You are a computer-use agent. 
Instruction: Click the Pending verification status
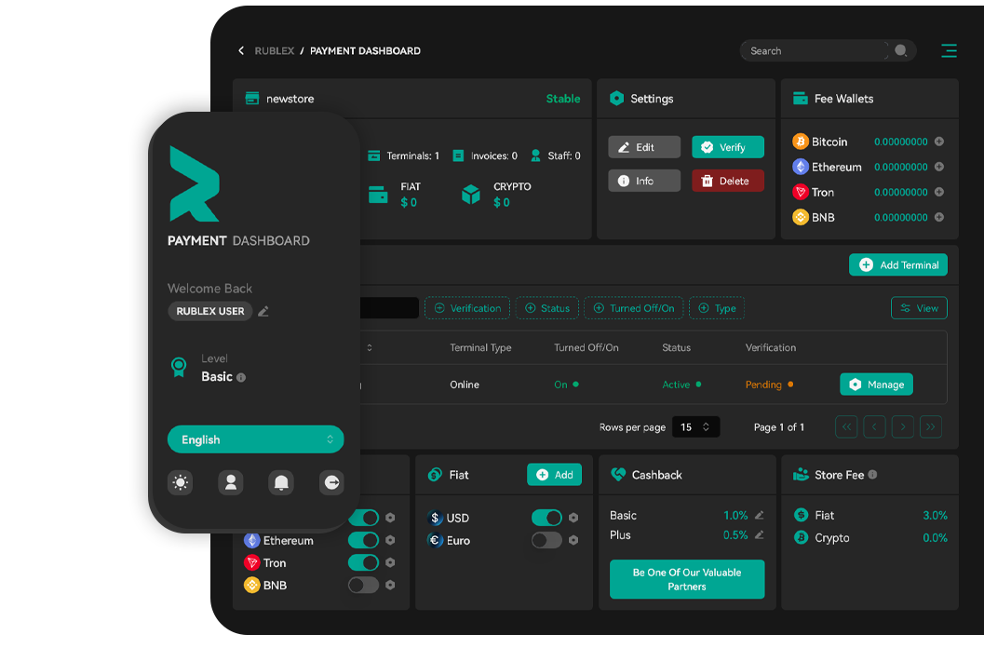pos(769,385)
